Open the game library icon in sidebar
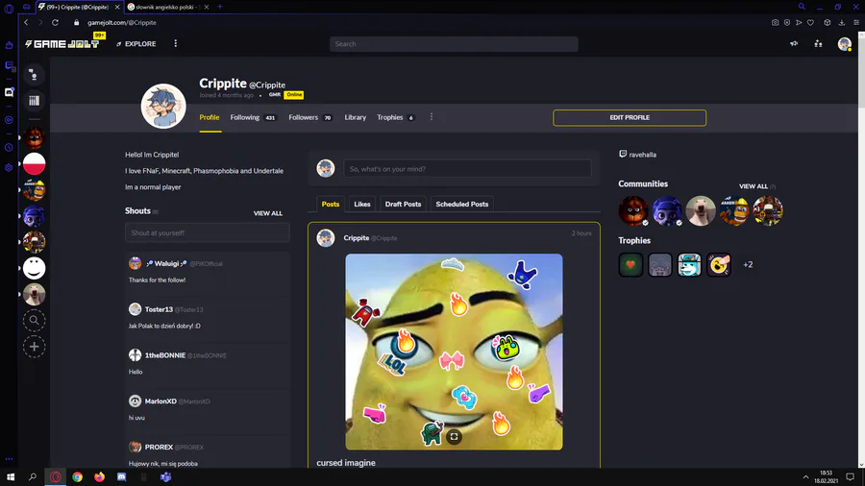This screenshot has height=486, width=865. click(x=34, y=100)
